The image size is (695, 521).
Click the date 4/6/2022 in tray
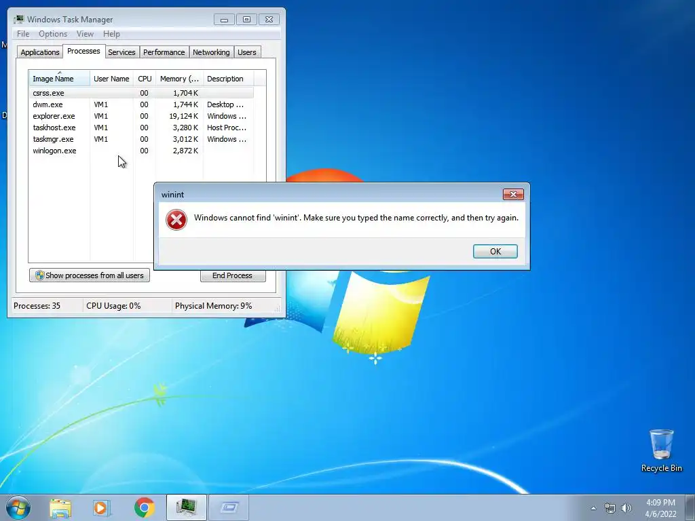[x=660, y=514]
